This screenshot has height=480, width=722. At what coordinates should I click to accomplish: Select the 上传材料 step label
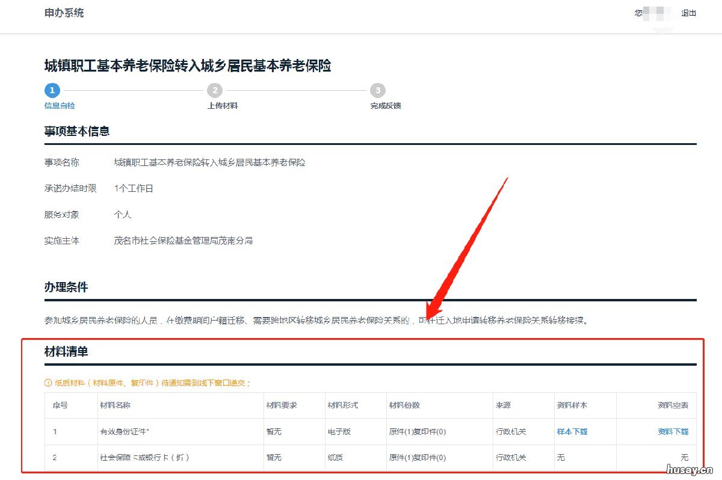(223, 106)
